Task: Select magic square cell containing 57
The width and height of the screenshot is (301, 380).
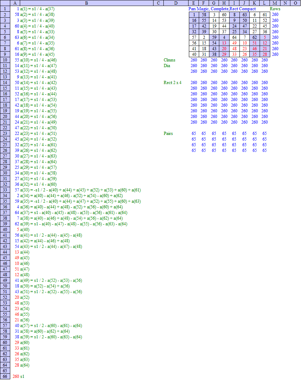Action: 194,37
